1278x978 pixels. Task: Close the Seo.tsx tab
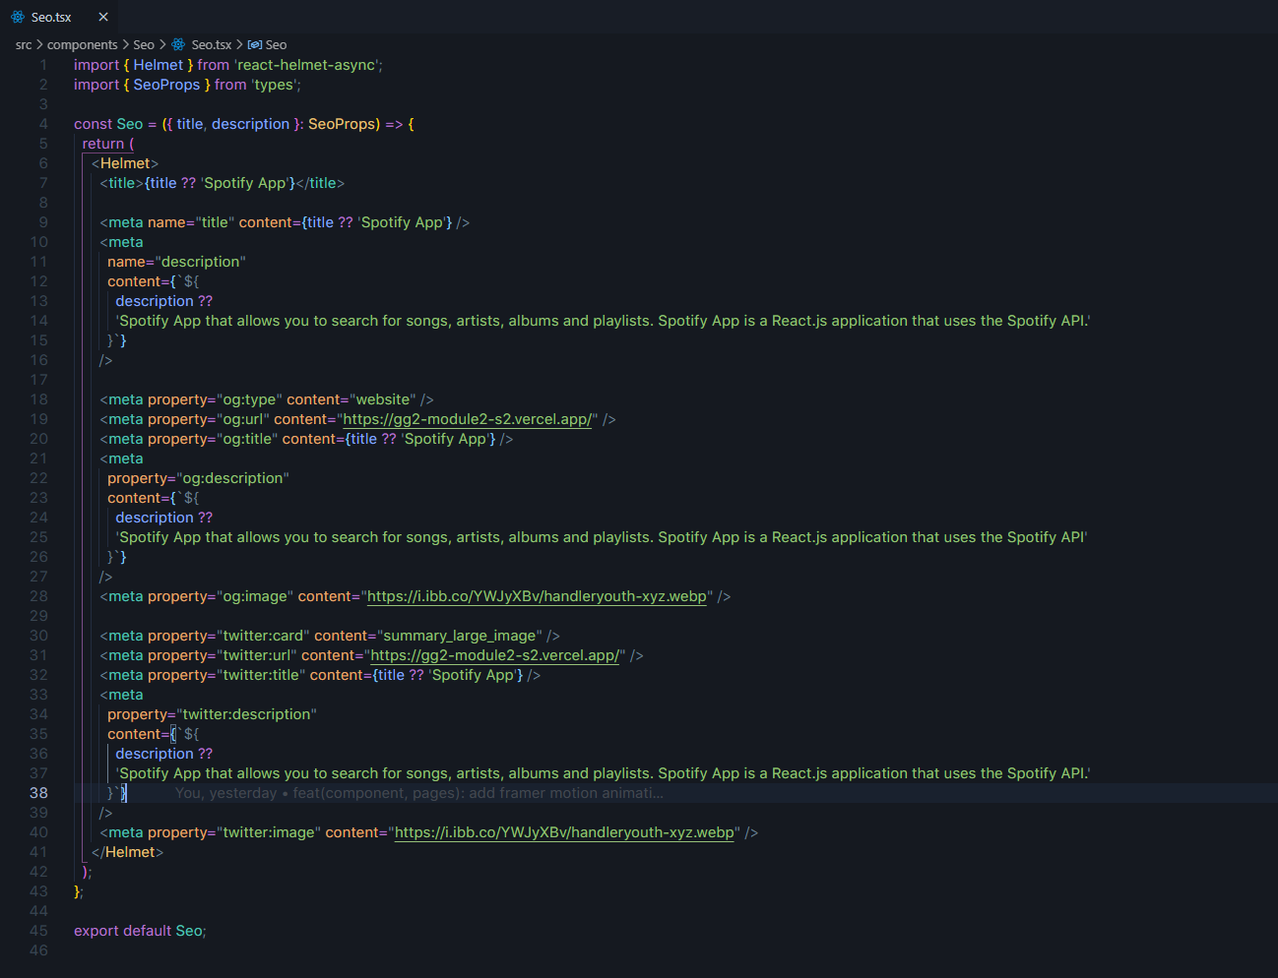coord(102,16)
